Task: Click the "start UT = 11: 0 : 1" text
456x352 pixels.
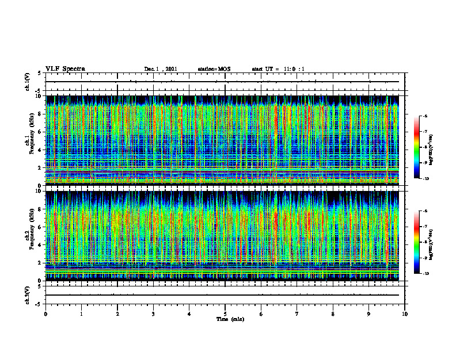Action: click(x=278, y=69)
